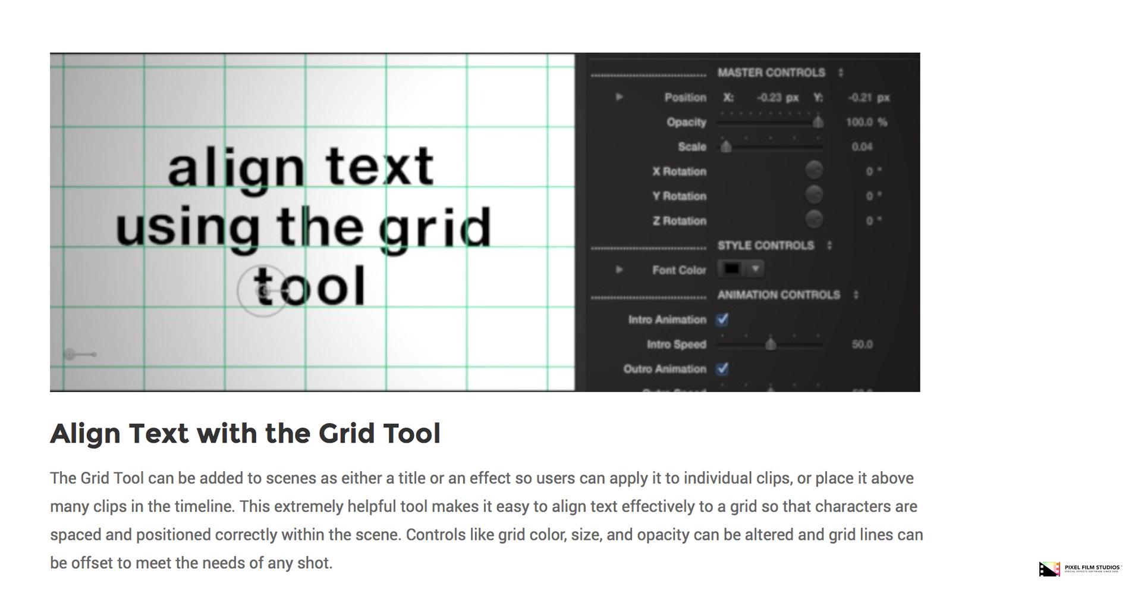This screenshot has height=595, width=1138.
Task: Click the Scale value 0.04
Action: [x=862, y=146]
